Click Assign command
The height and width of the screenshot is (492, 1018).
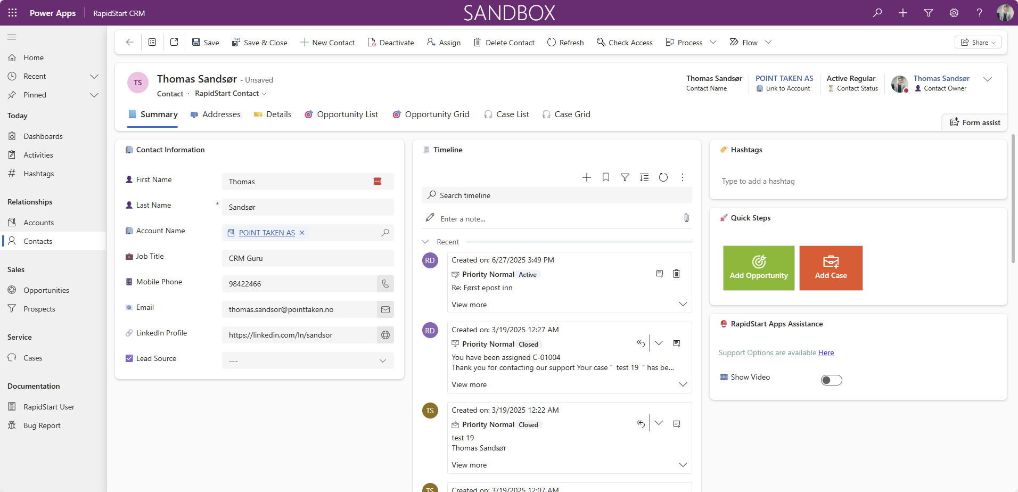(x=444, y=43)
